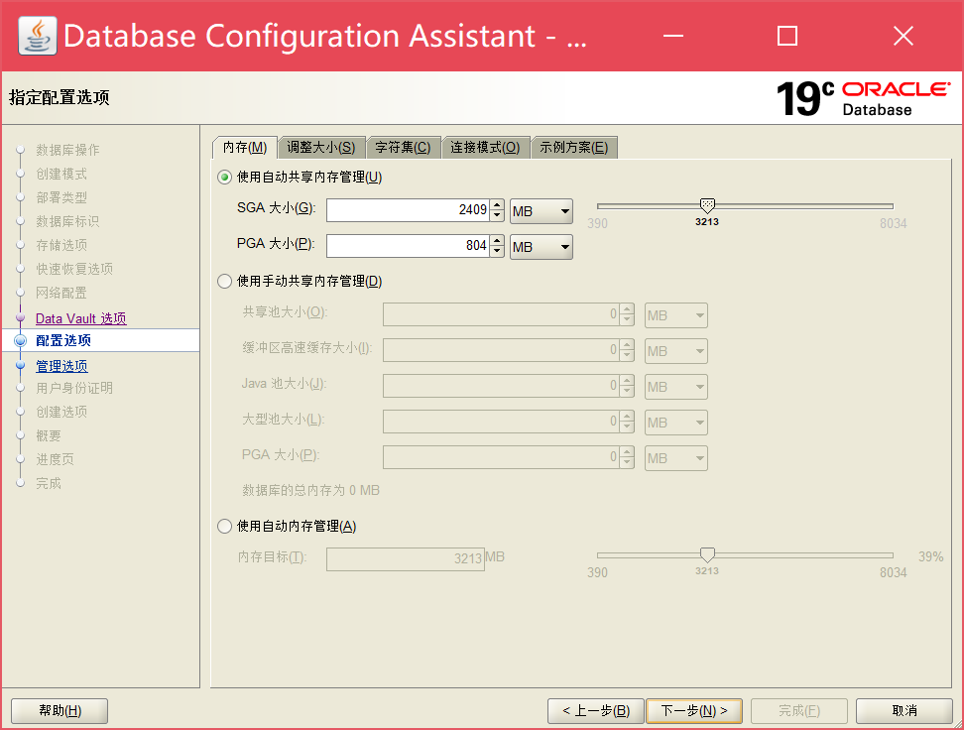Click the 19c Database badge
This screenshot has width=964, height=730.
point(807,99)
